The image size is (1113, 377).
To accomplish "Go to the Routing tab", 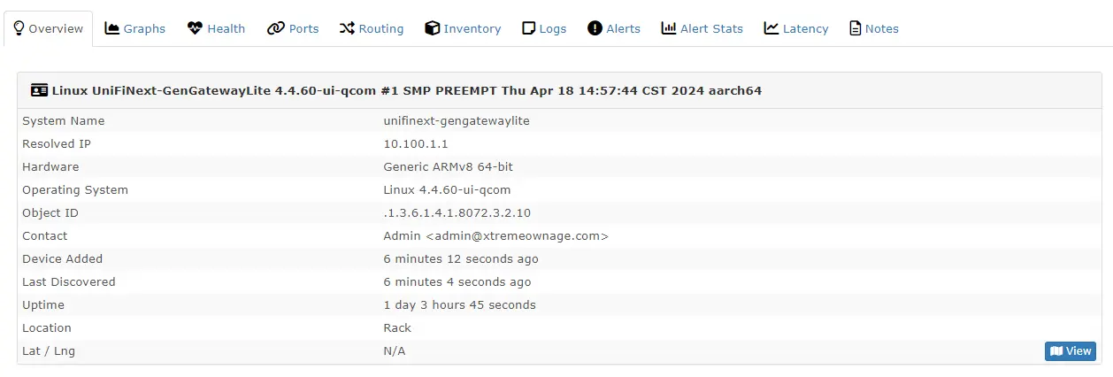I will [x=380, y=28].
